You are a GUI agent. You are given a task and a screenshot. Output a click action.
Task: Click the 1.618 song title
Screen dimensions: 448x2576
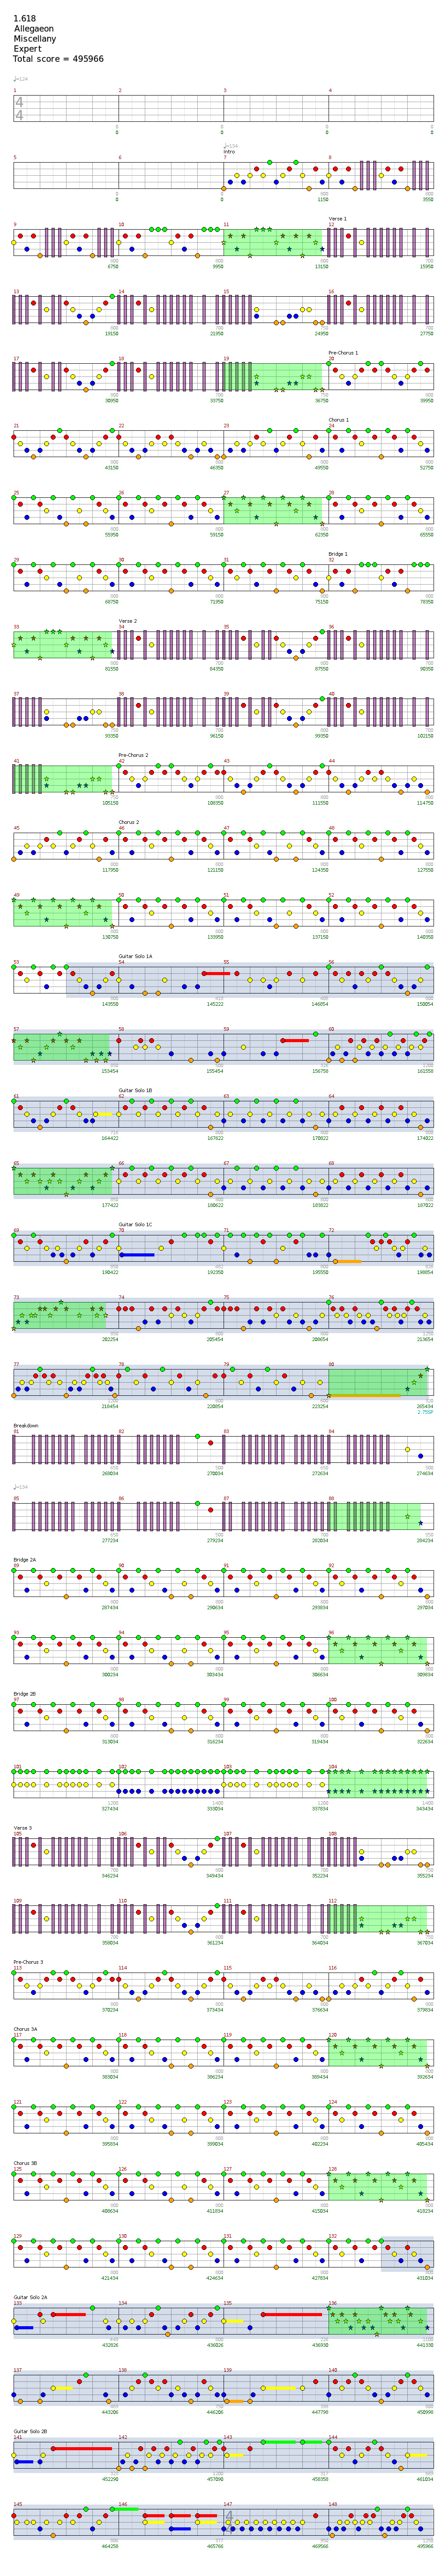click(25, 19)
